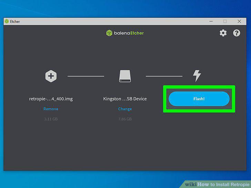The height and width of the screenshot is (188, 251).
Task: Click the 3.11 GB image size text
Action: pyautogui.click(x=51, y=119)
